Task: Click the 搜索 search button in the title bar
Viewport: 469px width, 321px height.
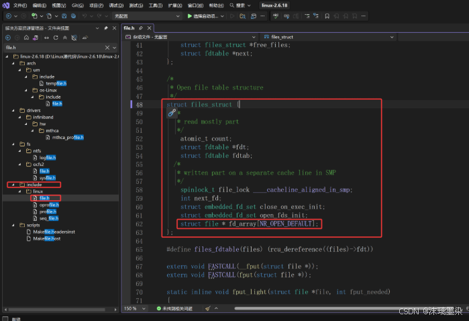Action: coord(240,5)
